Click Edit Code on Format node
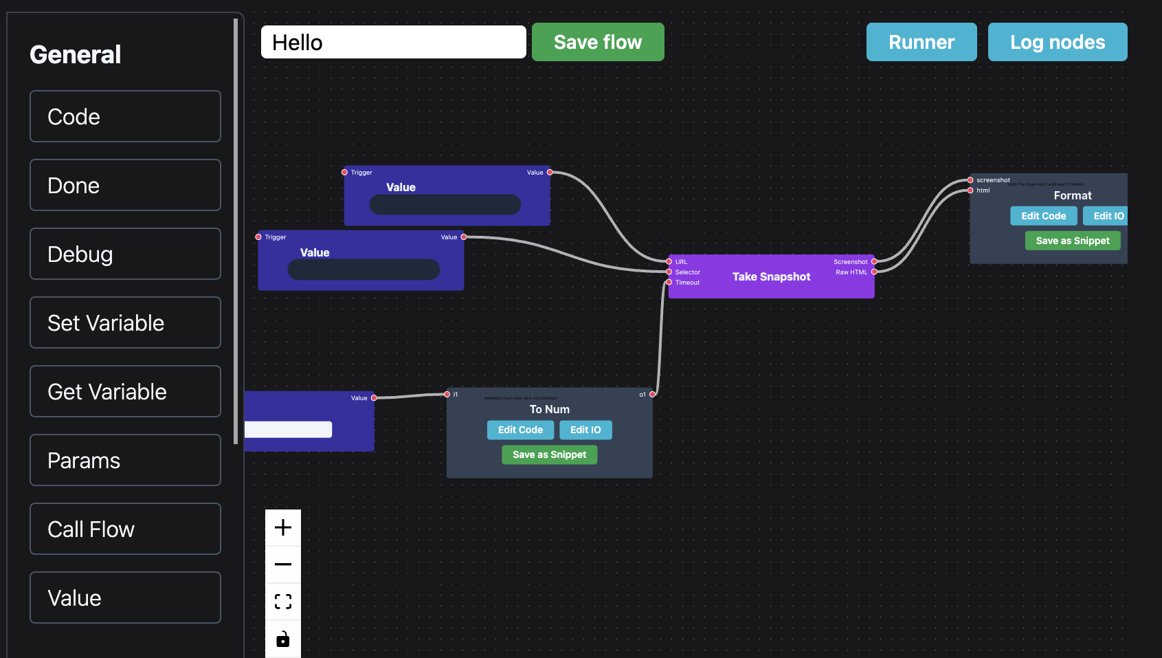Screen dimensions: 1162x658 click(x=1043, y=216)
